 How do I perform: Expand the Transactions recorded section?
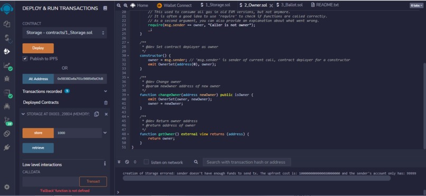(x=105, y=92)
